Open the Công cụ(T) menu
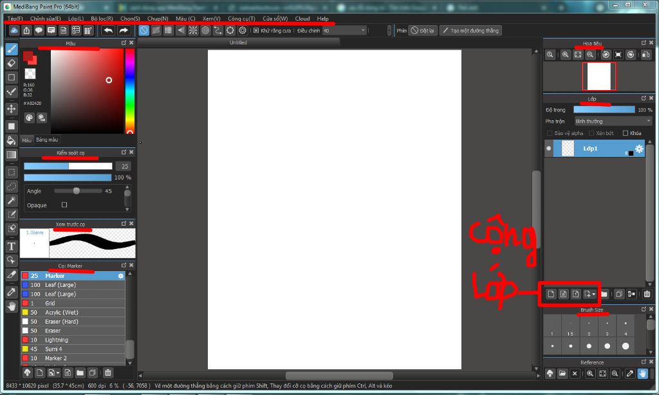 coord(241,19)
